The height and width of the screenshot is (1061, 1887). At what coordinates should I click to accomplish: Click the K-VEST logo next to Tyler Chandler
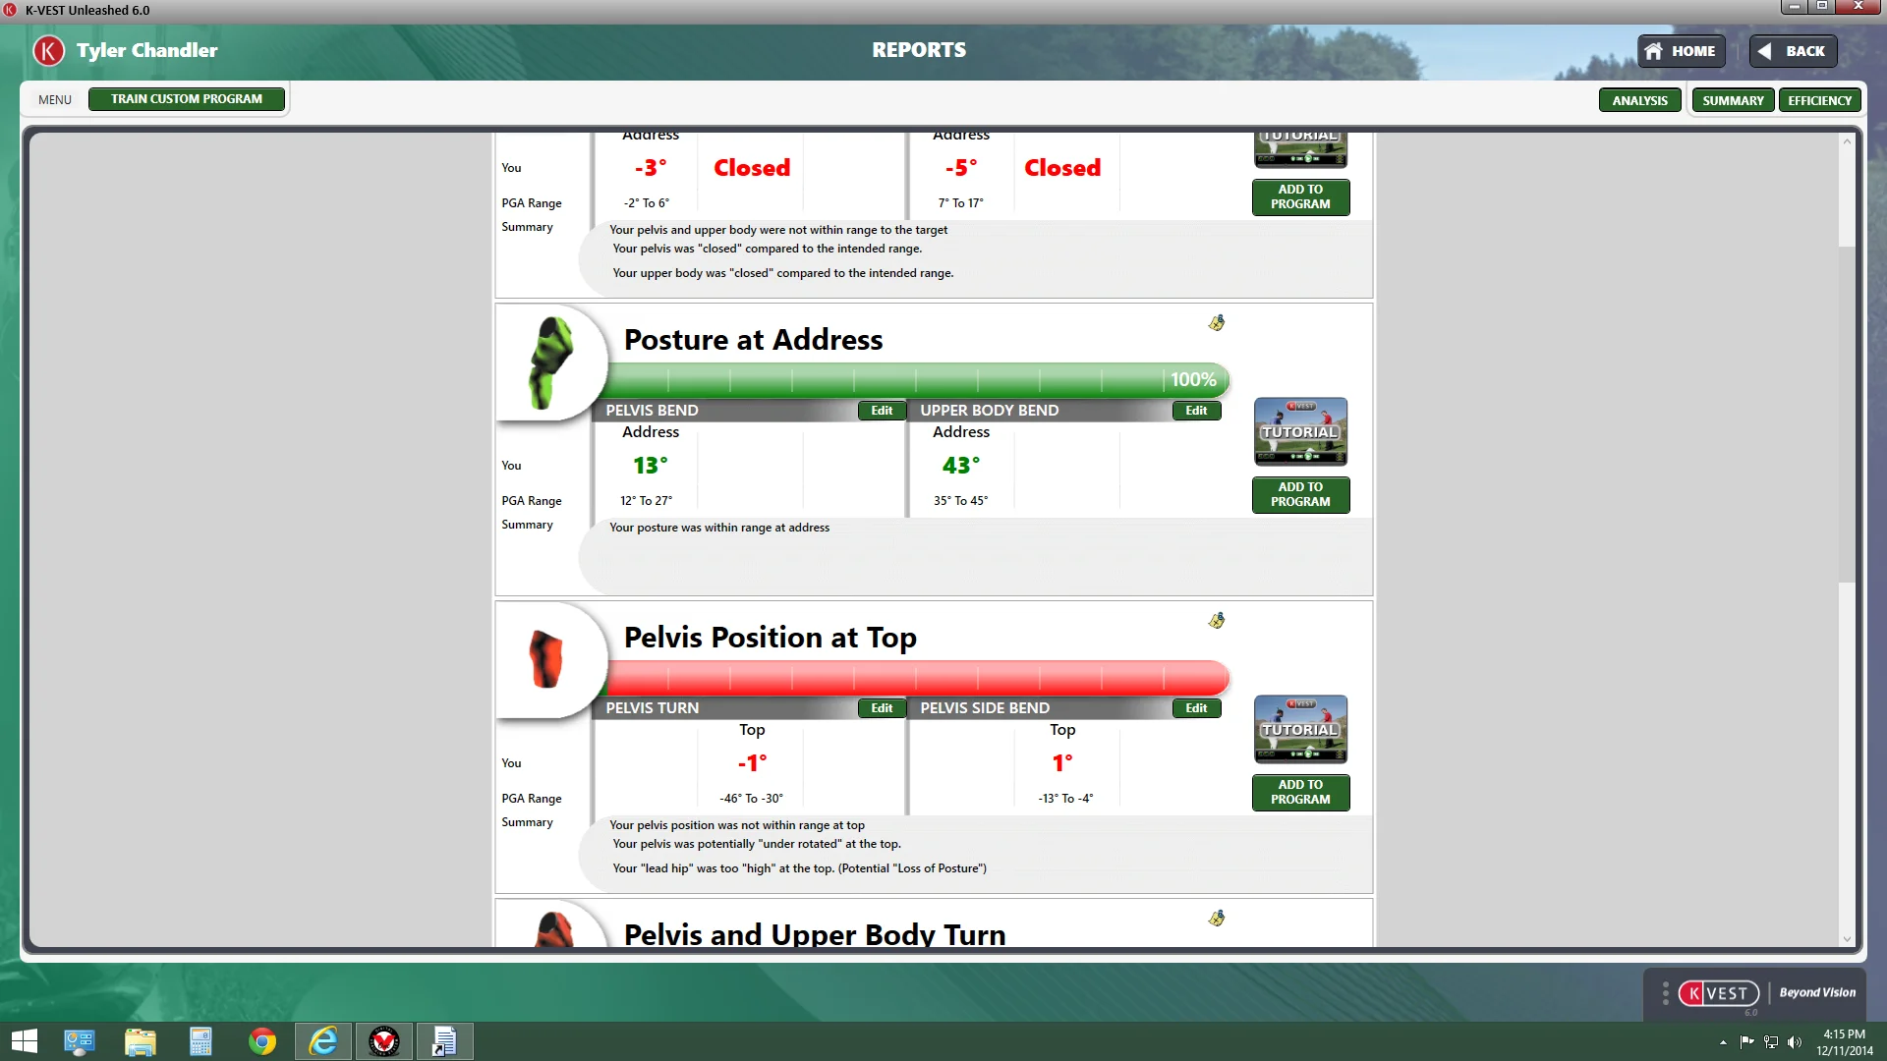pyautogui.click(x=48, y=50)
